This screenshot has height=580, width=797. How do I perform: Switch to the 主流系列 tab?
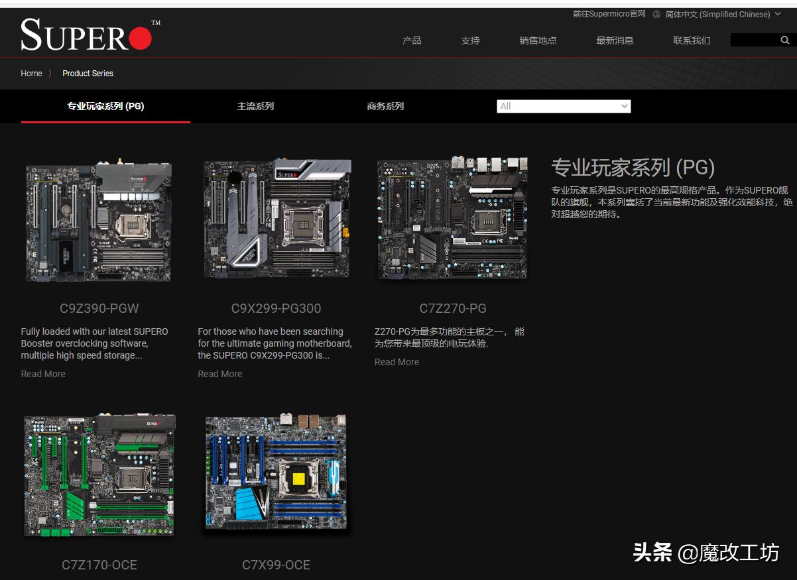[x=255, y=106]
